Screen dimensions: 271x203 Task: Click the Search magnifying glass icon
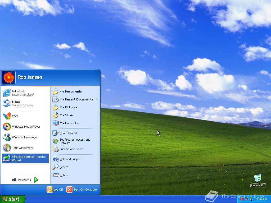(56, 167)
